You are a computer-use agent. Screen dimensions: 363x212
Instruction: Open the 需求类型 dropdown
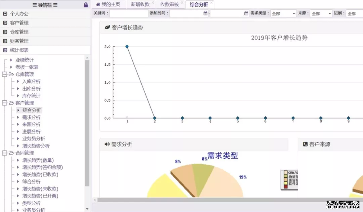tap(283, 14)
